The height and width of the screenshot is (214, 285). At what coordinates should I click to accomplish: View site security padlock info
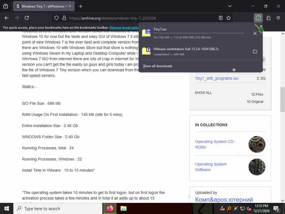(64, 18)
